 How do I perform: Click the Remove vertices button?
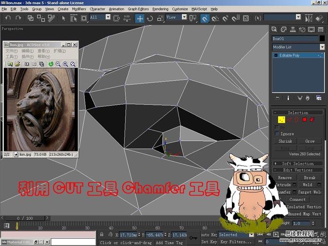pyautogui.click(x=285, y=178)
